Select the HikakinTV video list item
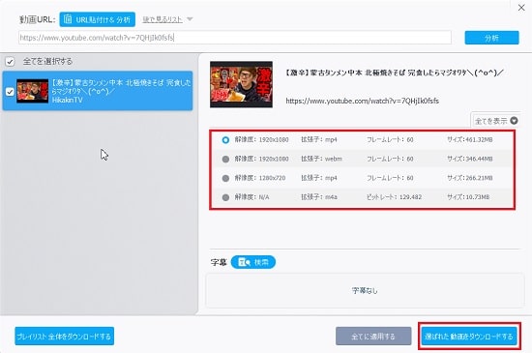This screenshot has width=532, height=353. click(x=98, y=91)
